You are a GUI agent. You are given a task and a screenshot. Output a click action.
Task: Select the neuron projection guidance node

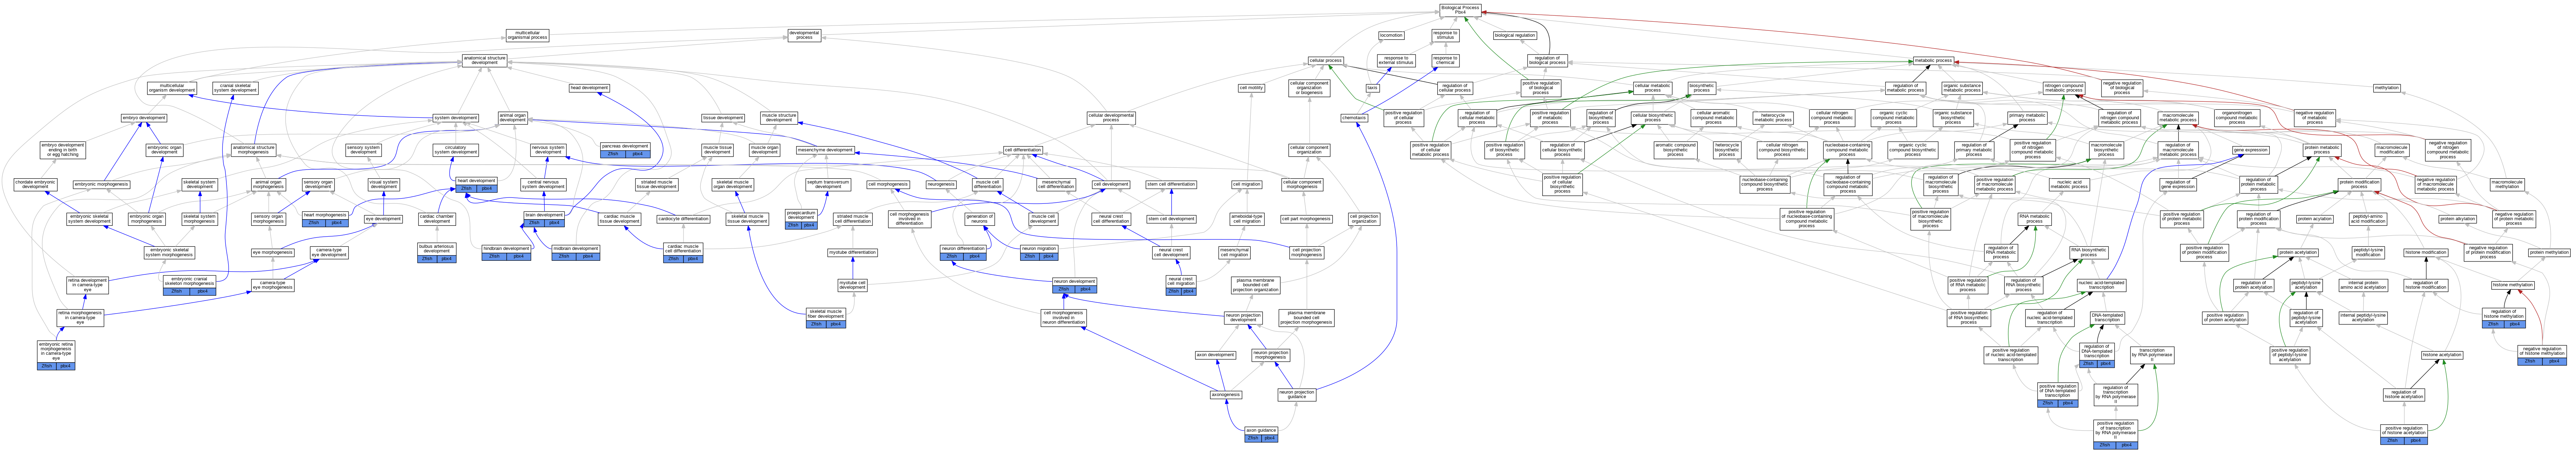(x=1297, y=394)
